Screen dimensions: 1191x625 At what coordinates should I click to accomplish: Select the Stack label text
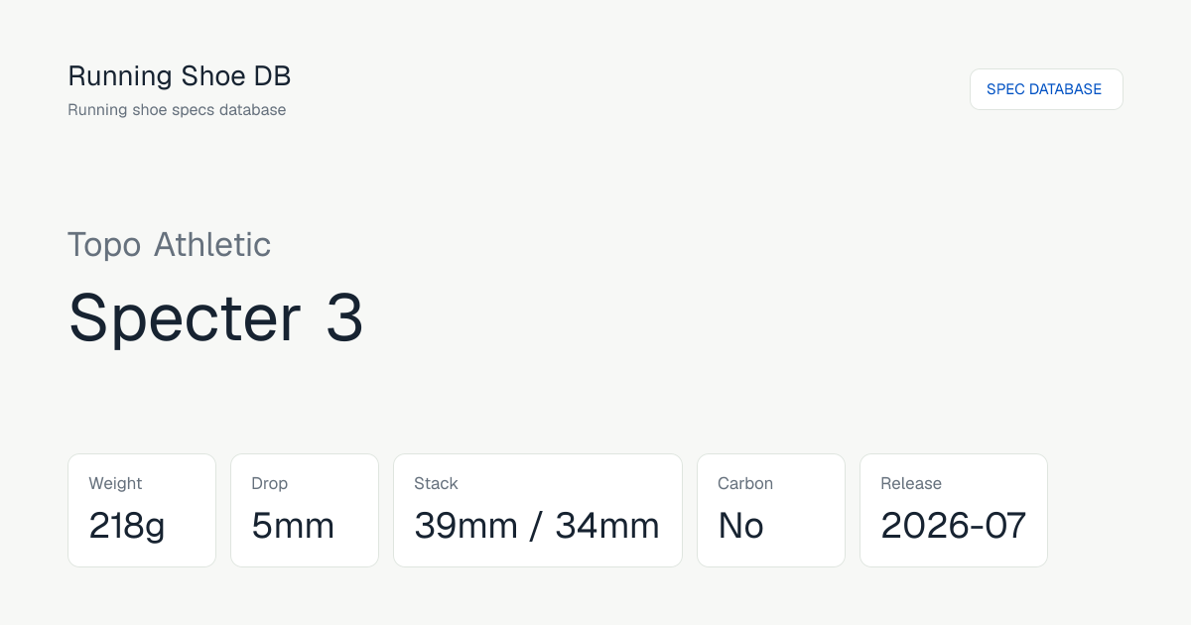click(x=436, y=484)
